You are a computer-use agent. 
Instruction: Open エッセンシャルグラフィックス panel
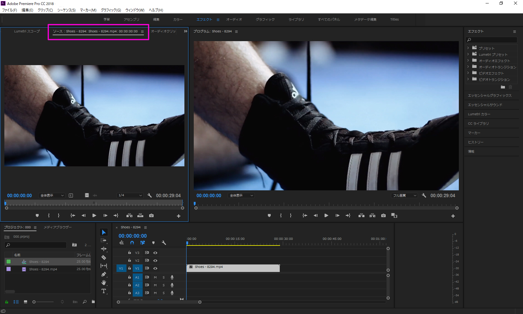pyautogui.click(x=490, y=95)
